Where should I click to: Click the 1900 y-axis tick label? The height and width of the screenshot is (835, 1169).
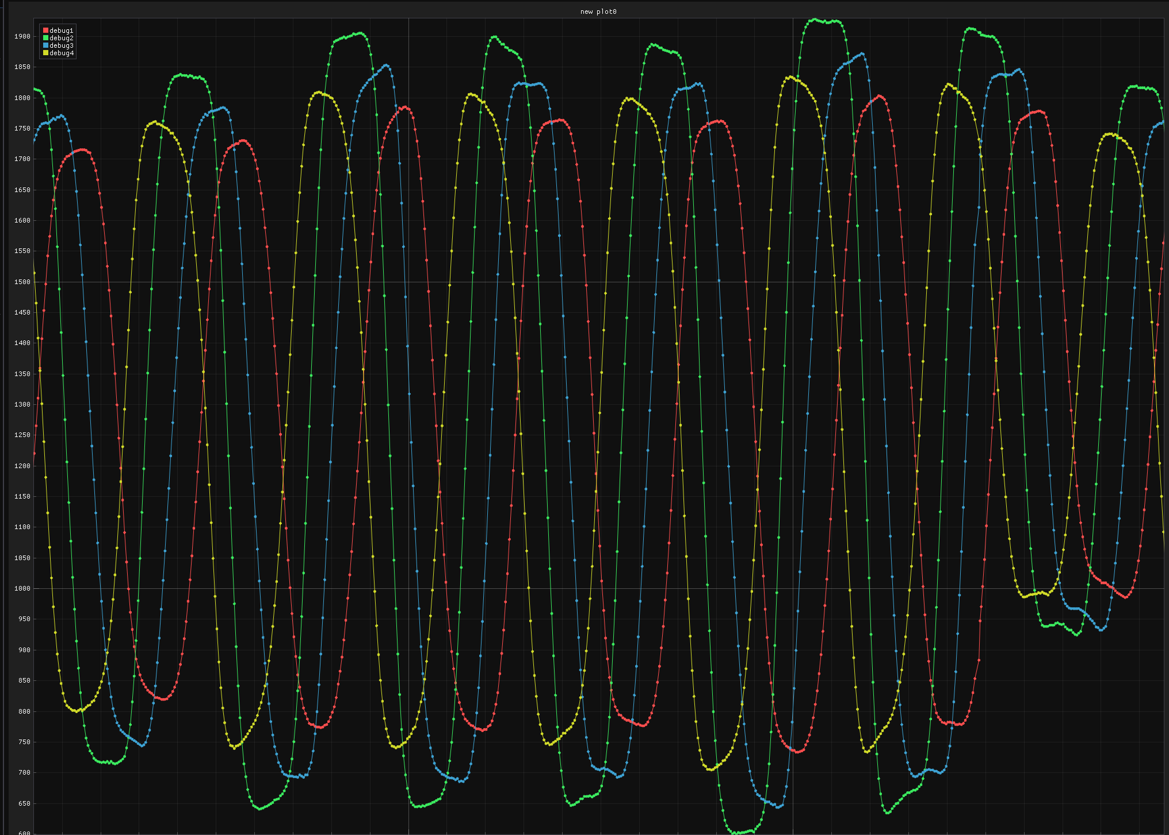(22, 36)
